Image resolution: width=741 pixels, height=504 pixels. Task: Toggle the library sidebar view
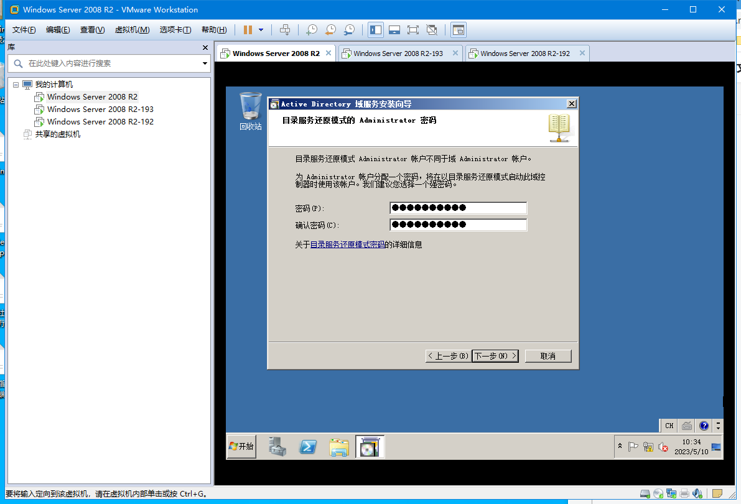pyautogui.click(x=376, y=30)
